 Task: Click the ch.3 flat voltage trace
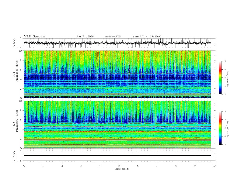tap(117, 156)
